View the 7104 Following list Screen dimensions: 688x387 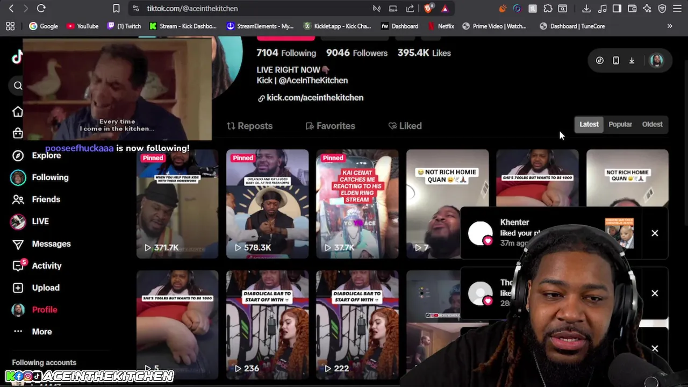point(286,53)
